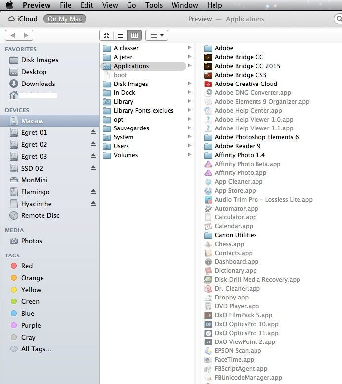Click the DxO ViewPoint 2.app icon
342x384 pixels.
pos(208,342)
